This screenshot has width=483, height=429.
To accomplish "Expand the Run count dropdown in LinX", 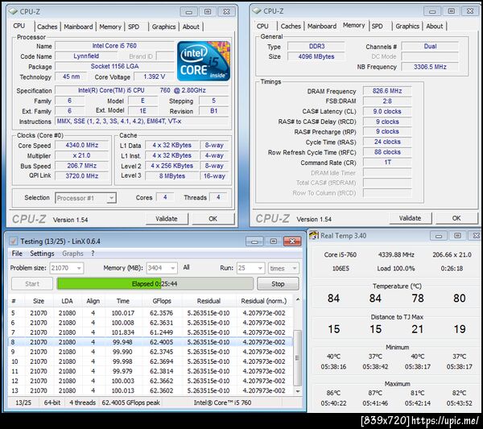I will pyautogui.click(x=260, y=268).
